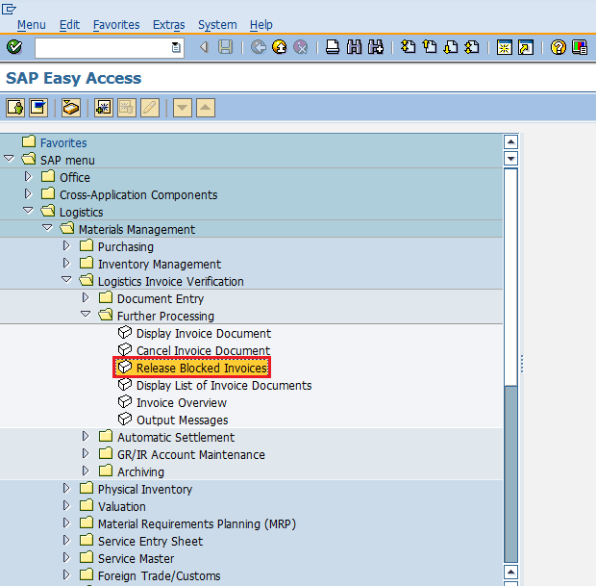Collapse the SAP menu node
Screen dimensions: 596x586
9,158
